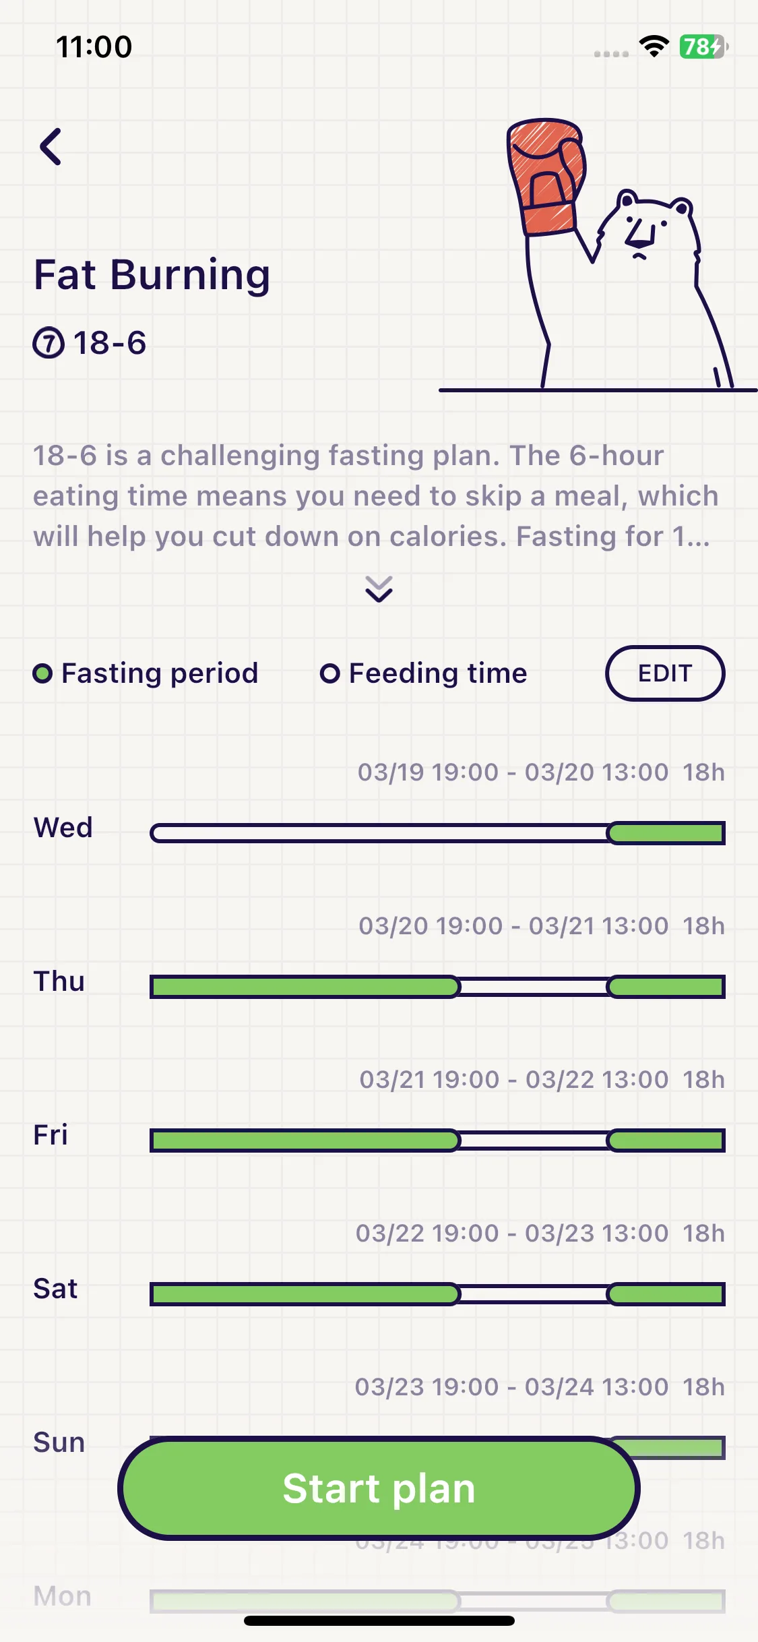The width and height of the screenshot is (758, 1642).
Task: Select the Fri fasting schedule bar
Action: click(437, 1141)
